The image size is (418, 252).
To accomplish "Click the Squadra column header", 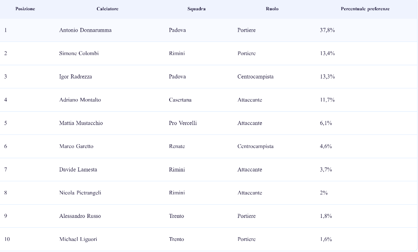I will [x=196, y=9].
